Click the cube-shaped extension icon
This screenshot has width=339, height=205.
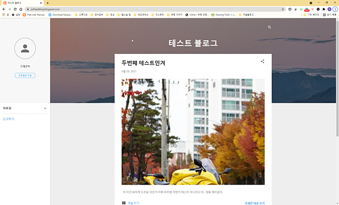[290, 9]
